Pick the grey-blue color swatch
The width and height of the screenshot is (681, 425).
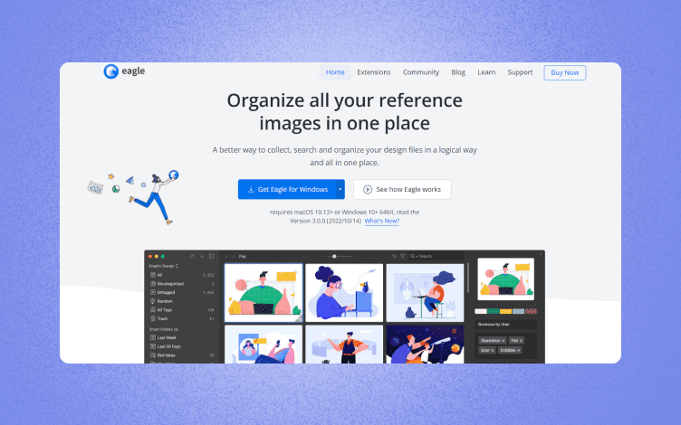coord(519,311)
